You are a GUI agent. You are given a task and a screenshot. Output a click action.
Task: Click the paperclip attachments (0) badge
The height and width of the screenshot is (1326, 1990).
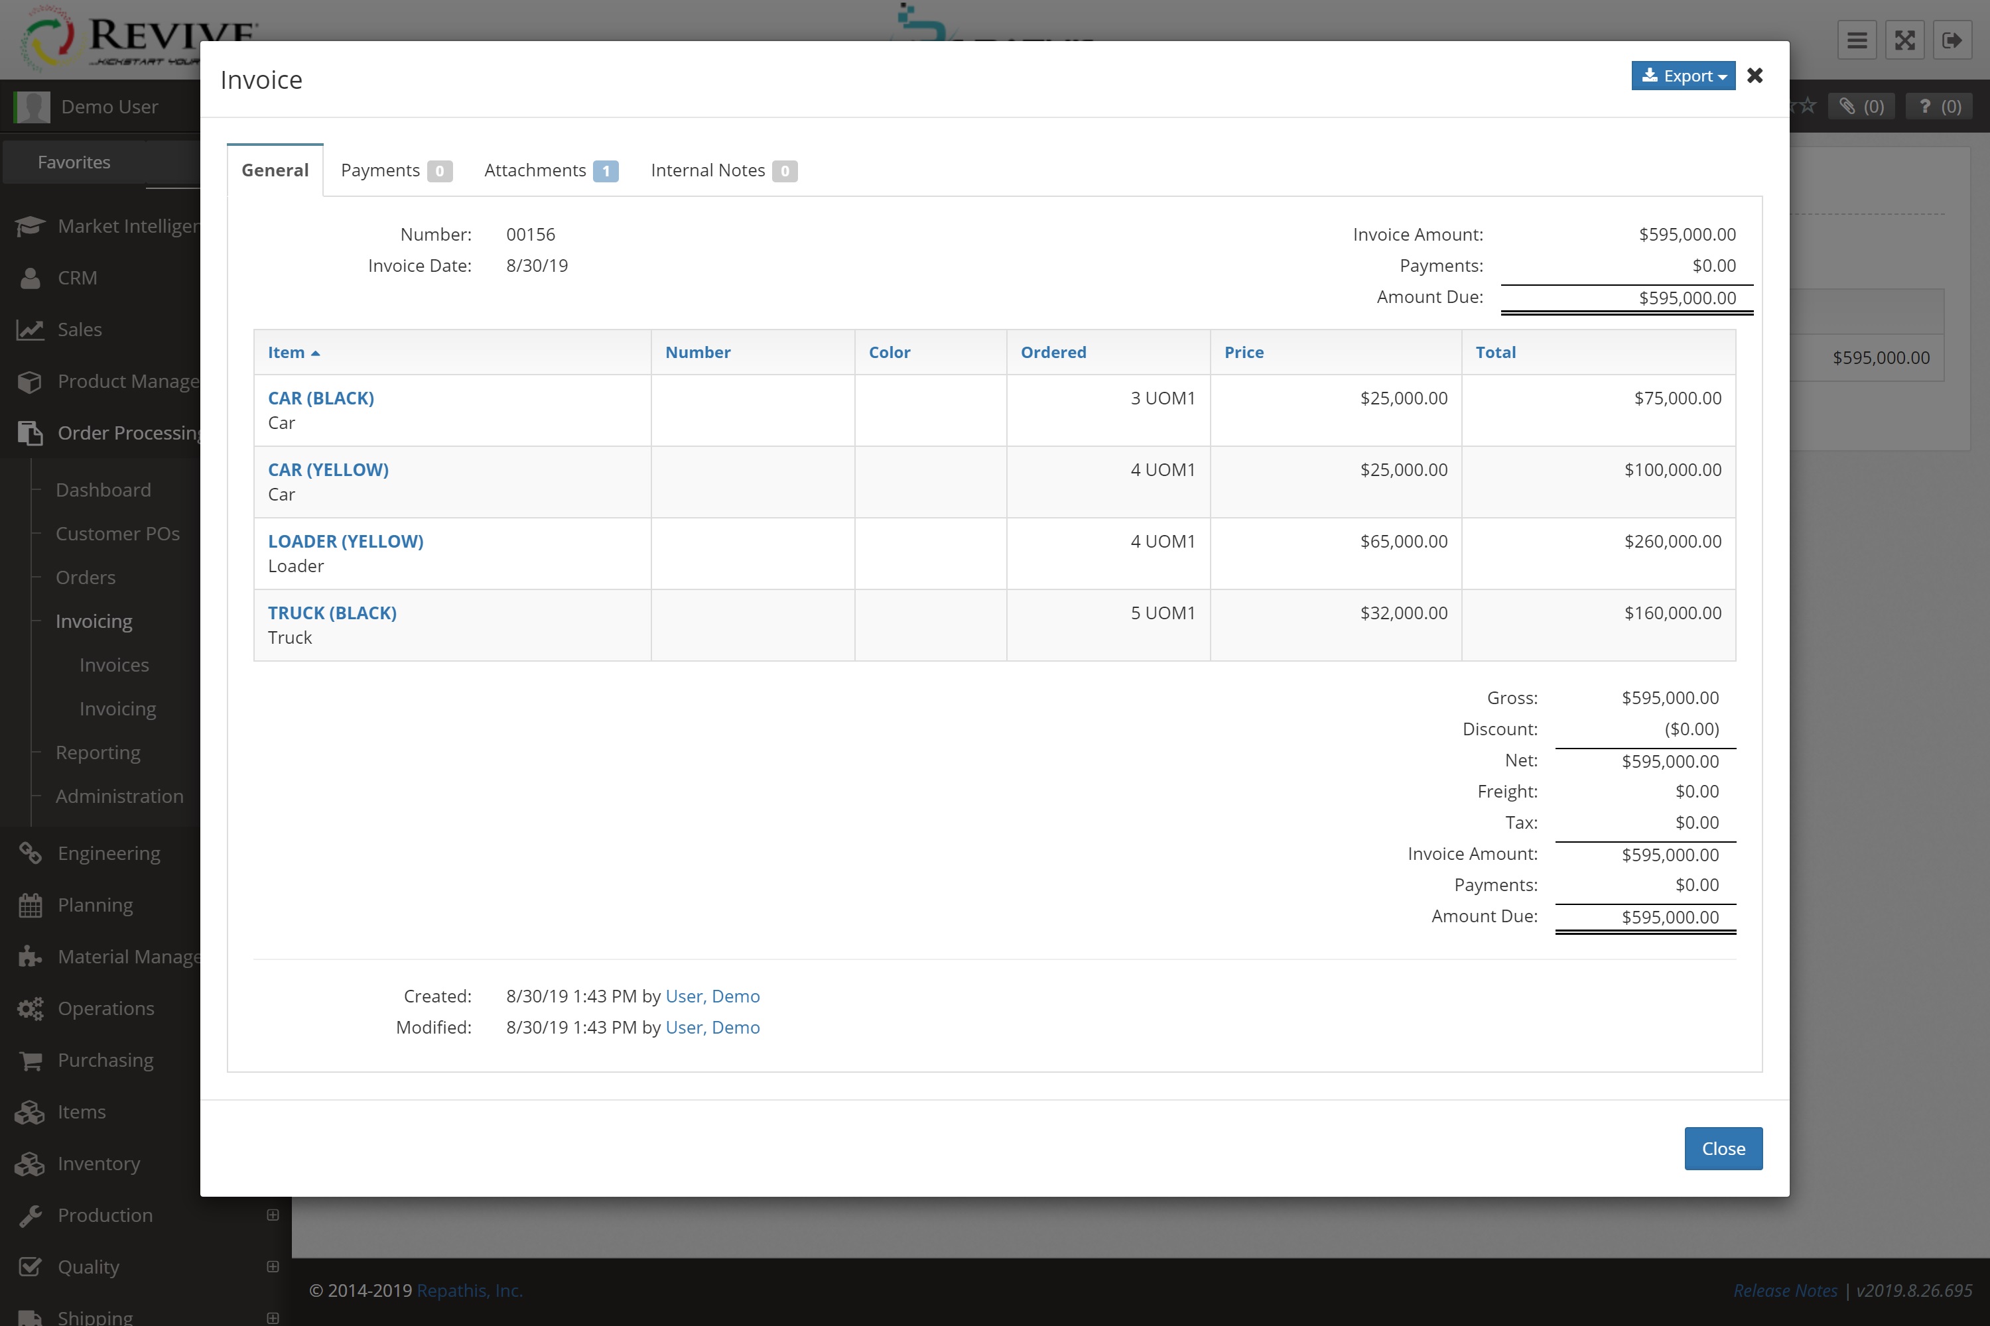coord(1861,107)
